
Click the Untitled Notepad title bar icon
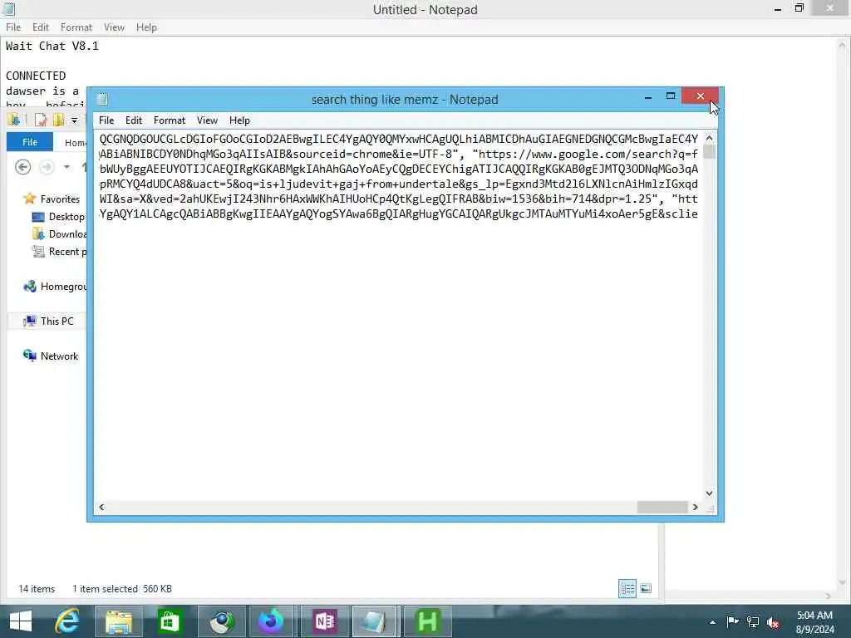[x=8, y=9]
